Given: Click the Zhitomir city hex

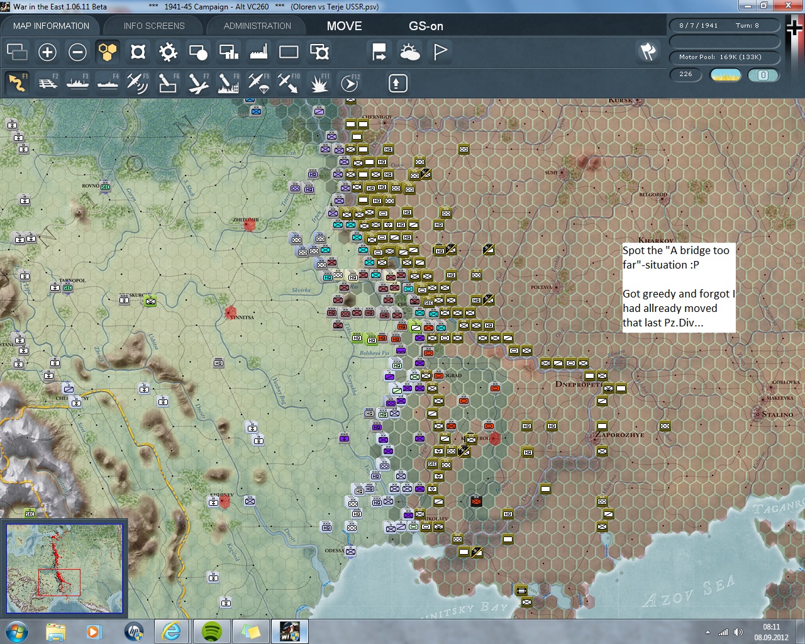Looking at the screenshot, I should click(249, 225).
